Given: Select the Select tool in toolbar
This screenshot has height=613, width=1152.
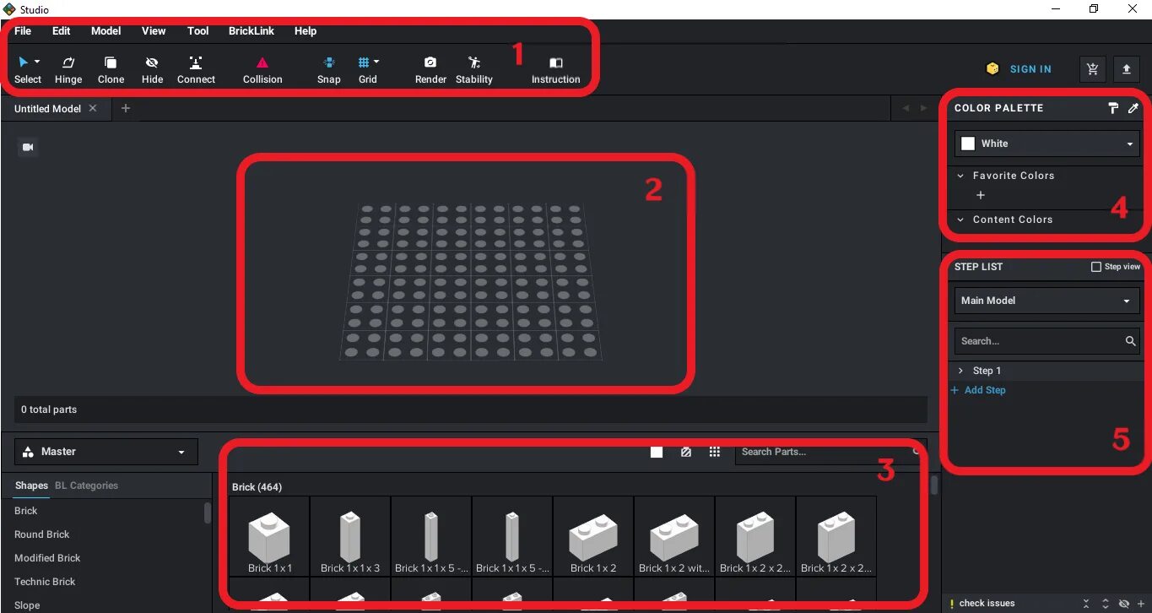Looking at the screenshot, I should (x=27, y=69).
